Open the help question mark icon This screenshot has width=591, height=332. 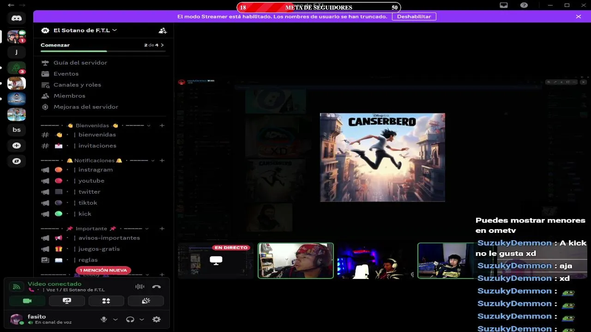point(524,6)
